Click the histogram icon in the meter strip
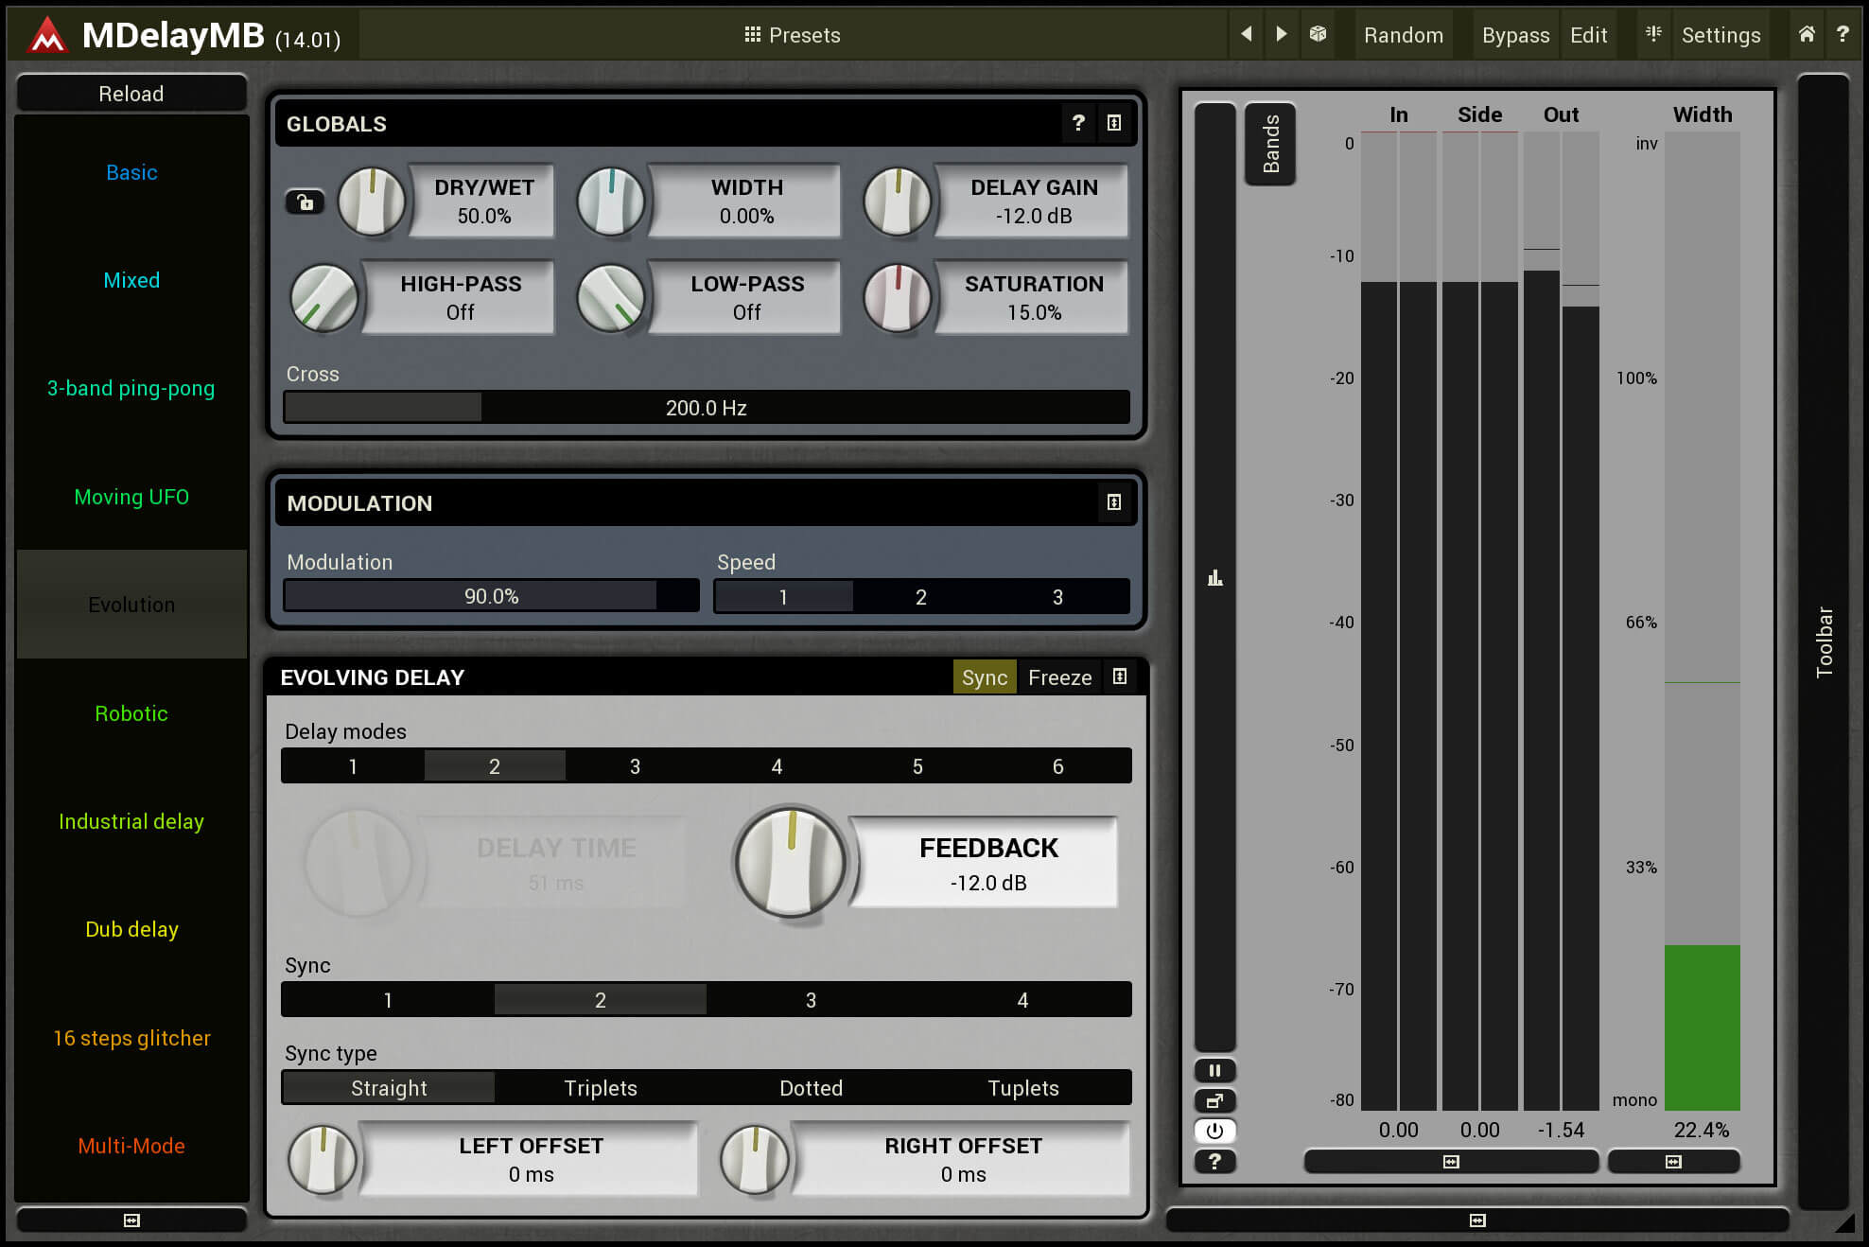 click(x=1215, y=578)
